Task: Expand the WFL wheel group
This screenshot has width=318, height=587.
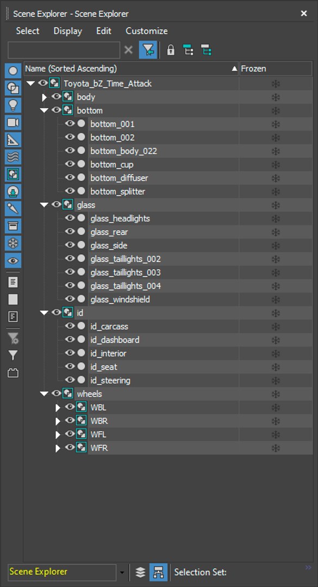Action: click(x=58, y=435)
